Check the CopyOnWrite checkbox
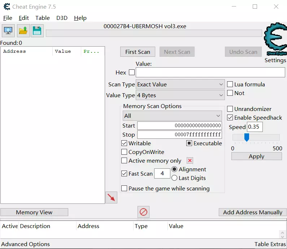Viewport: 287px width, 249px height. click(x=124, y=152)
